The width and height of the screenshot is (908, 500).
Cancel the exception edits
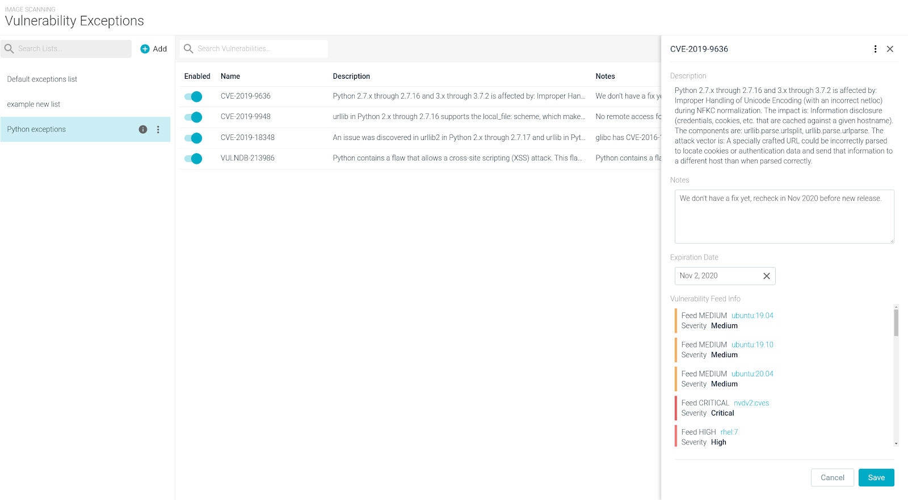point(833,478)
